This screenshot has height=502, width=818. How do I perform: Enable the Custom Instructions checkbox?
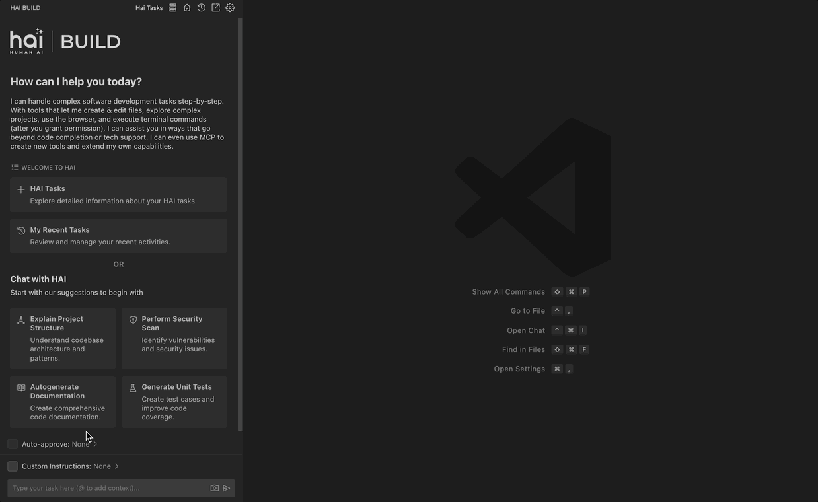tap(13, 466)
